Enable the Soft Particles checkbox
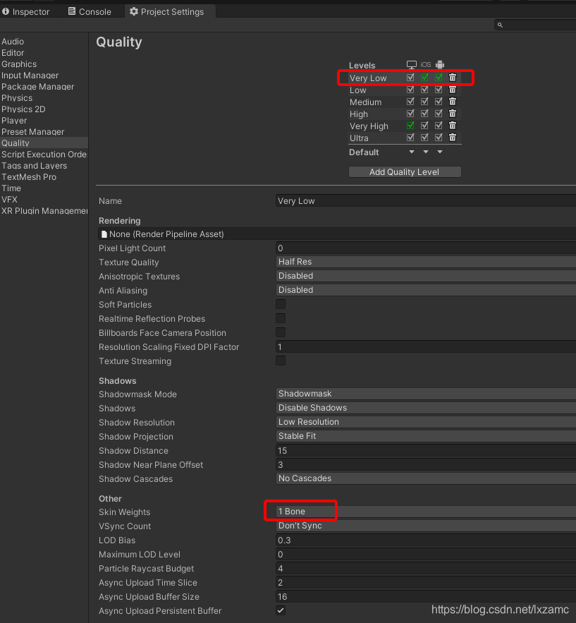 tap(280, 304)
